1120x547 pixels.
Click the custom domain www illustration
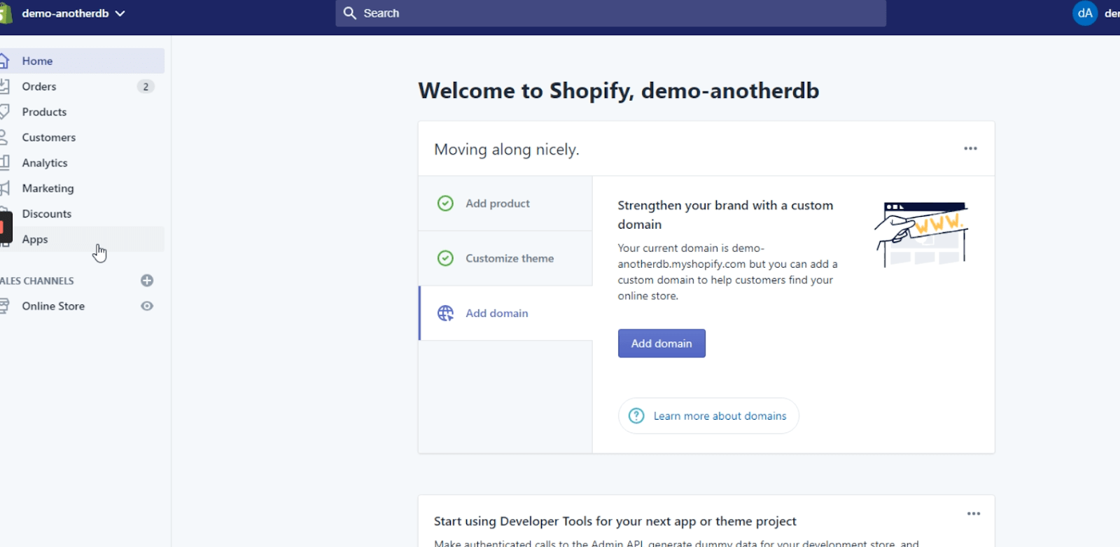pos(921,234)
